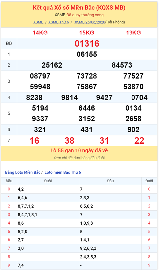This screenshot has height=270, width=159.
Task: Click third prize number 59948
Action: tap(40, 87)
